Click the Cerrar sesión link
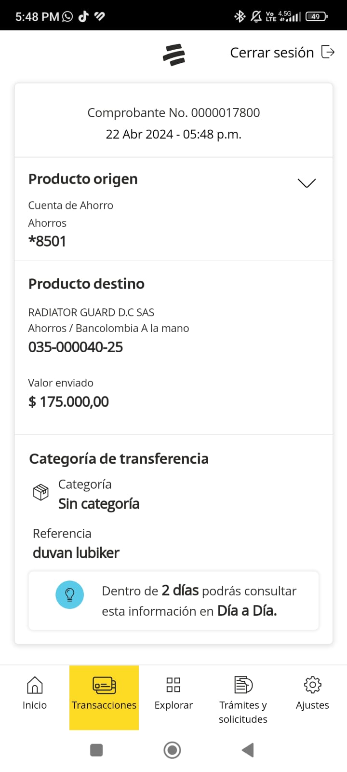 click(272, 53)
